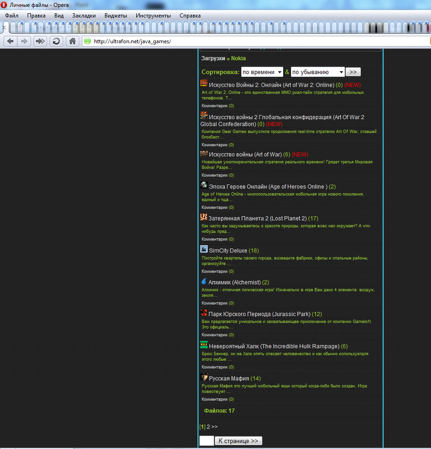This screenshot has width=431, height=449.
Task: Click the browser Back arrow button
Action: pos(10,41)
